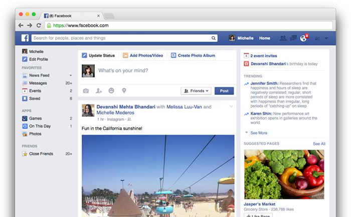Screen dimensions: 351x217
Task: Expand trending See More
Action: pos(259,133)
